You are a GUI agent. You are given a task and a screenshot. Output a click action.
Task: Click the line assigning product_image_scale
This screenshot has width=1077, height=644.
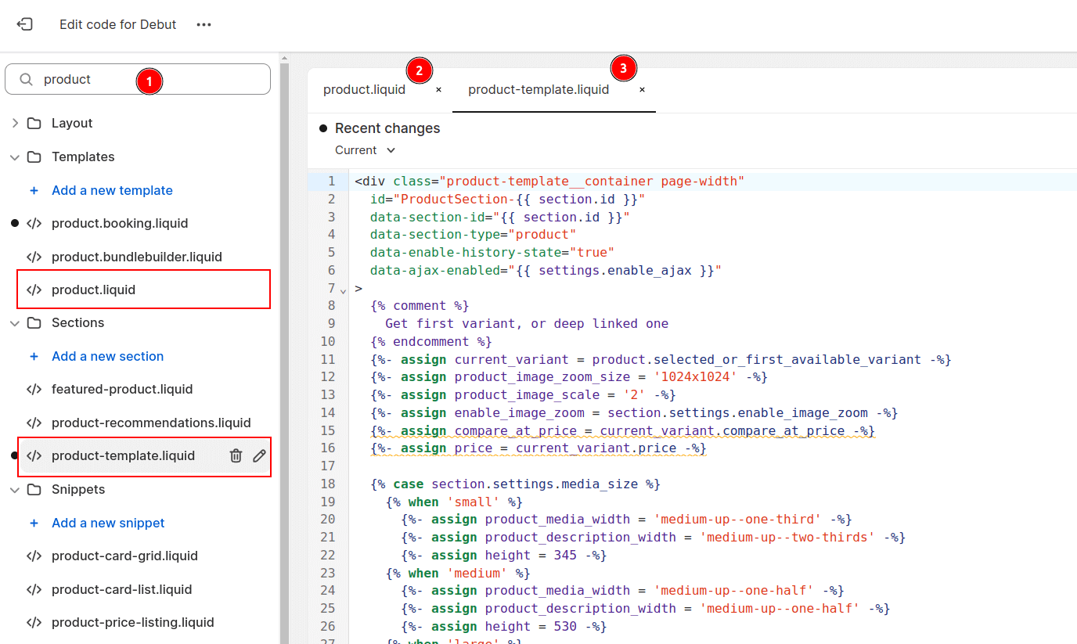click(523, 394)
